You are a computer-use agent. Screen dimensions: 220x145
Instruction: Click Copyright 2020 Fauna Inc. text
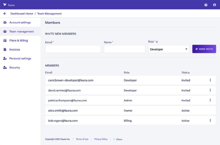point(57,139)
